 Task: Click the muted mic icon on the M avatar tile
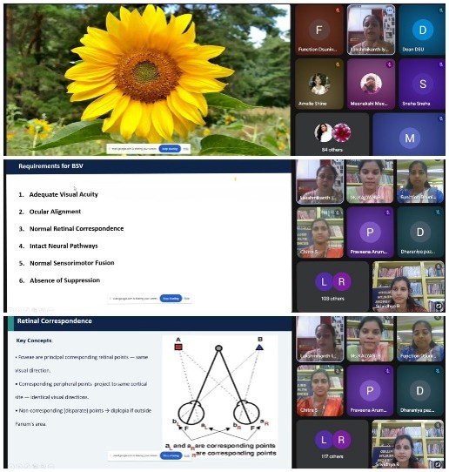(440, 118)
